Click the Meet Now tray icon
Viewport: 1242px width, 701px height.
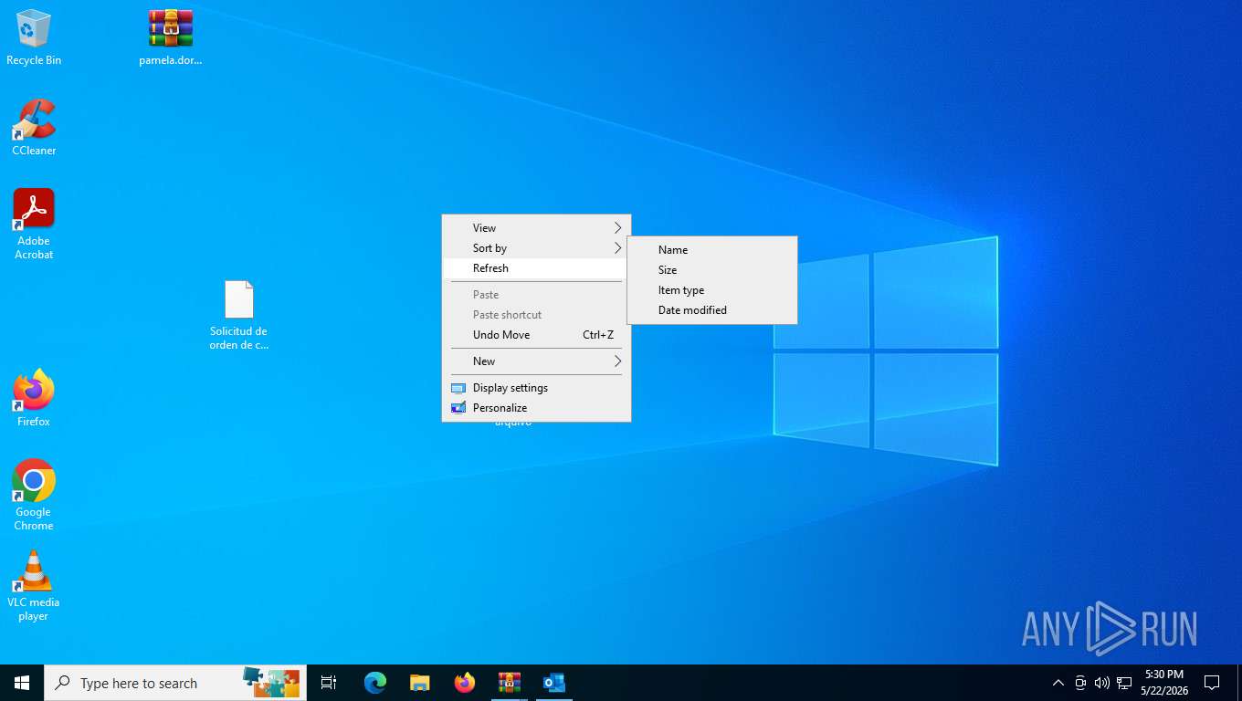pyautogui.click(x=1080, y=683)
